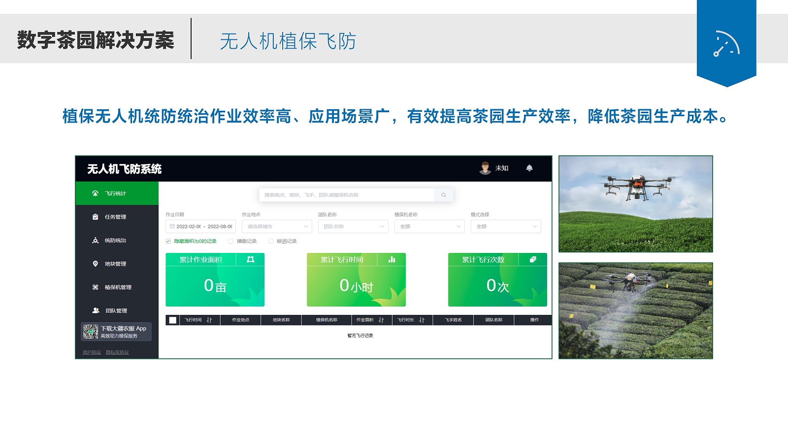Viewport: 788px width, 443px height.
Task: Sort table by 作业面积 arrows
Action: pyautogui.click(x=381, y=320)
